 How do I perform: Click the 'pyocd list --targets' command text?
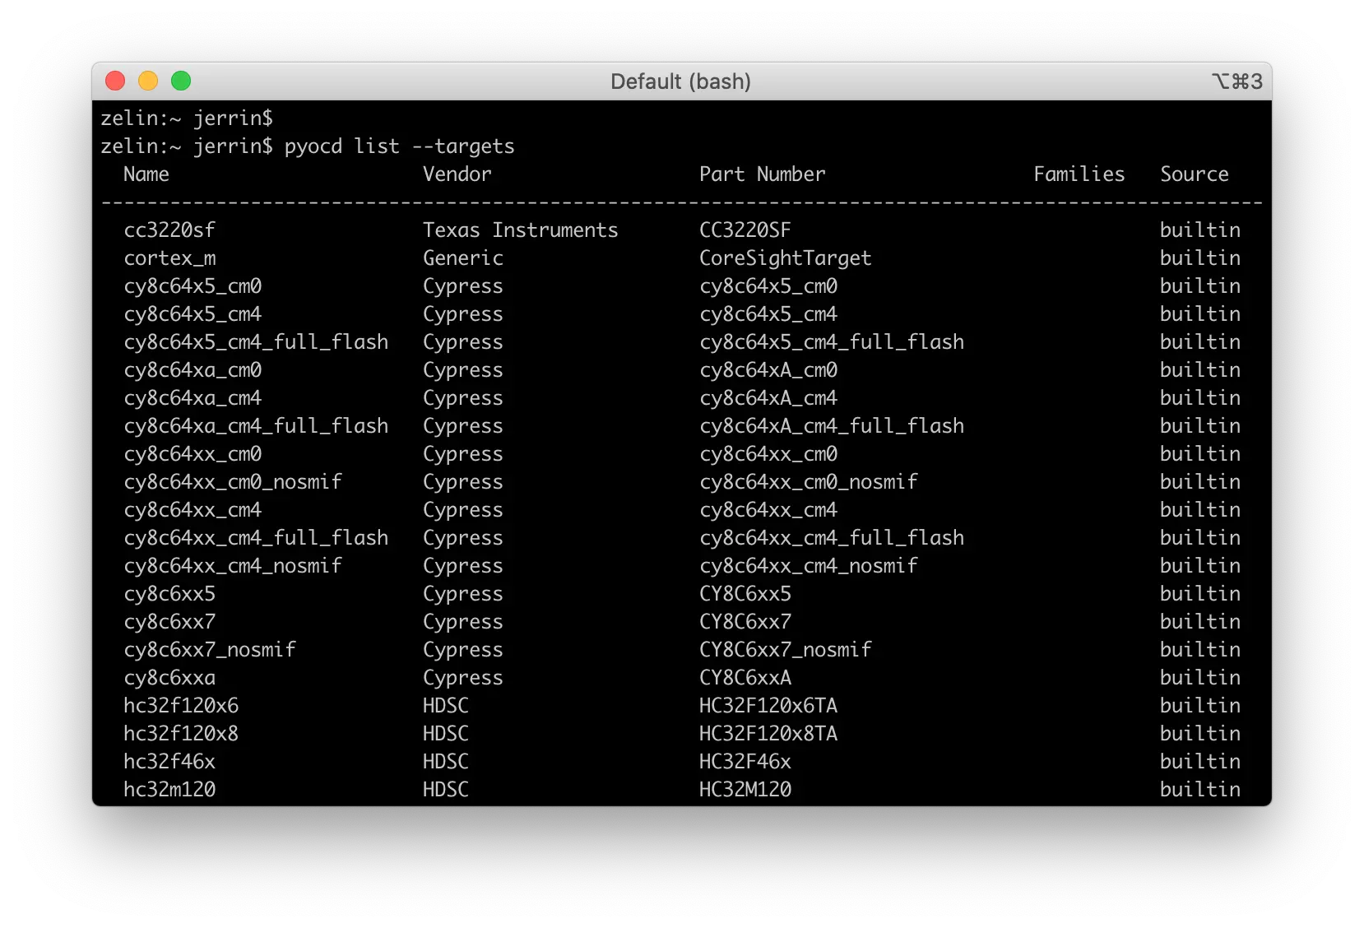tap(399, 146)
